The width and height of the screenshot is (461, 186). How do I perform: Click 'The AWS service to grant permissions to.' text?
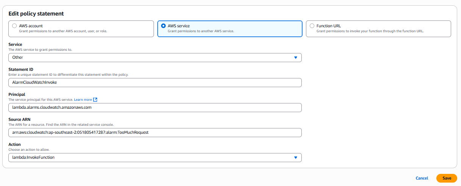tap(40, 50)
